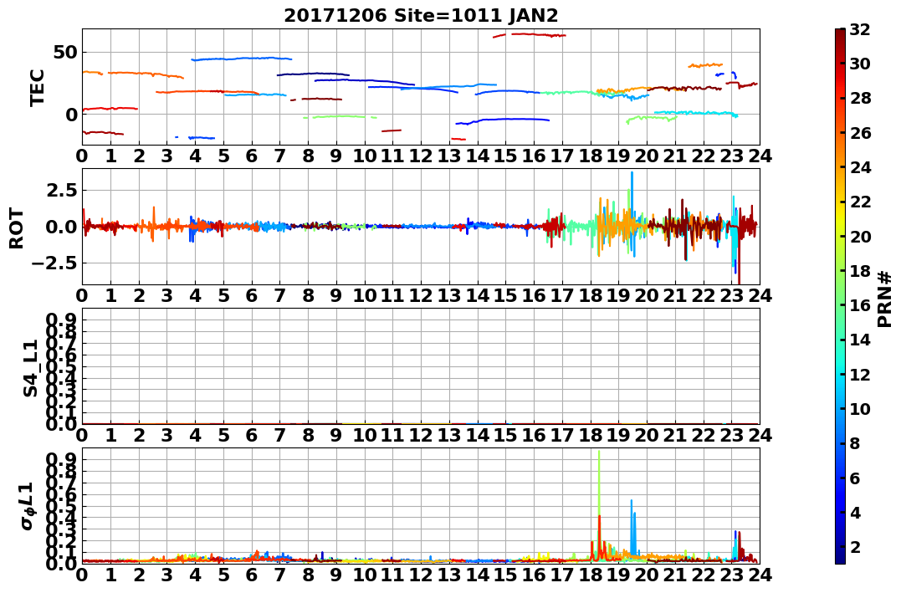901x593 pixels.
Task: Select colorbar tick label 10
Action: click(x=860, y=408)
